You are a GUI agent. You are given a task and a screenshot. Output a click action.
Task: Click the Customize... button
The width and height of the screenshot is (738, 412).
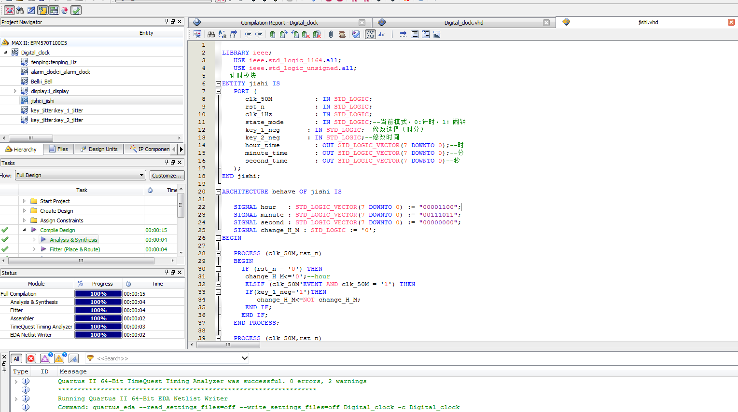(167, 176)
